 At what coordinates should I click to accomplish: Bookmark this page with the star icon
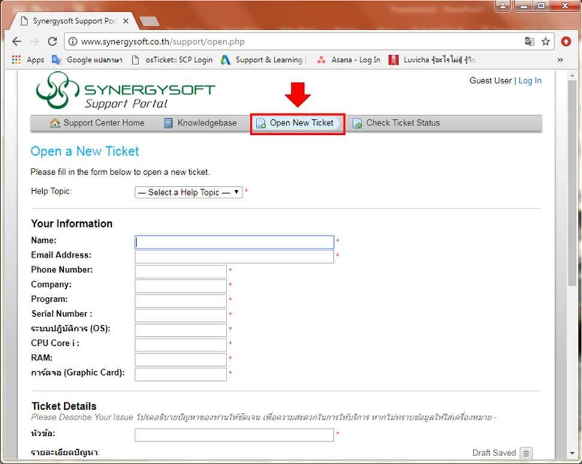pos(545,42)
